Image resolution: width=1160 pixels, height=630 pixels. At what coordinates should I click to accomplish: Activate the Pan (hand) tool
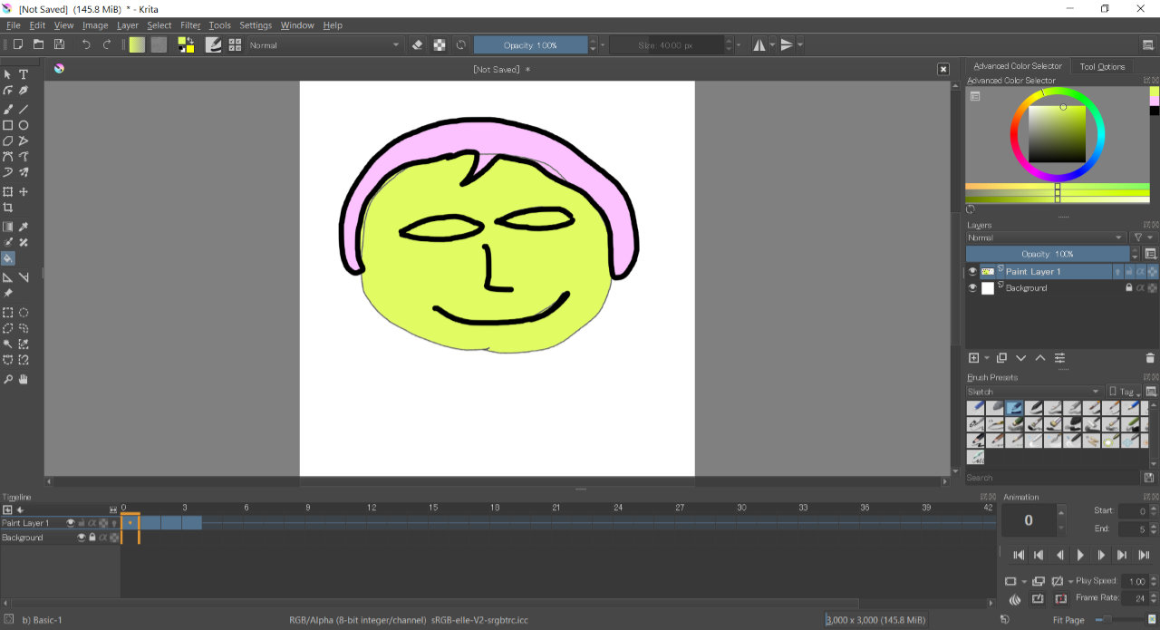pos(24,379)
